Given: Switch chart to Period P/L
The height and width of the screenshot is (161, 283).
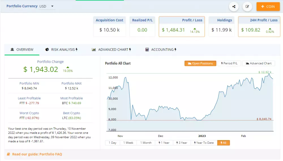Looking at the screenshot, I should point(229,63).
